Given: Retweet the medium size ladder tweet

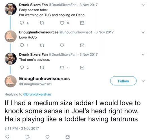Looking at the screenshot, I should tap(27, 137).
